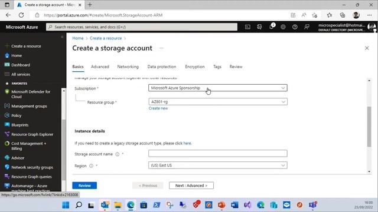This screenshot has height=212, width=378.
Task: Open Outlook from taskbar
Action: (x=105, y=205)
